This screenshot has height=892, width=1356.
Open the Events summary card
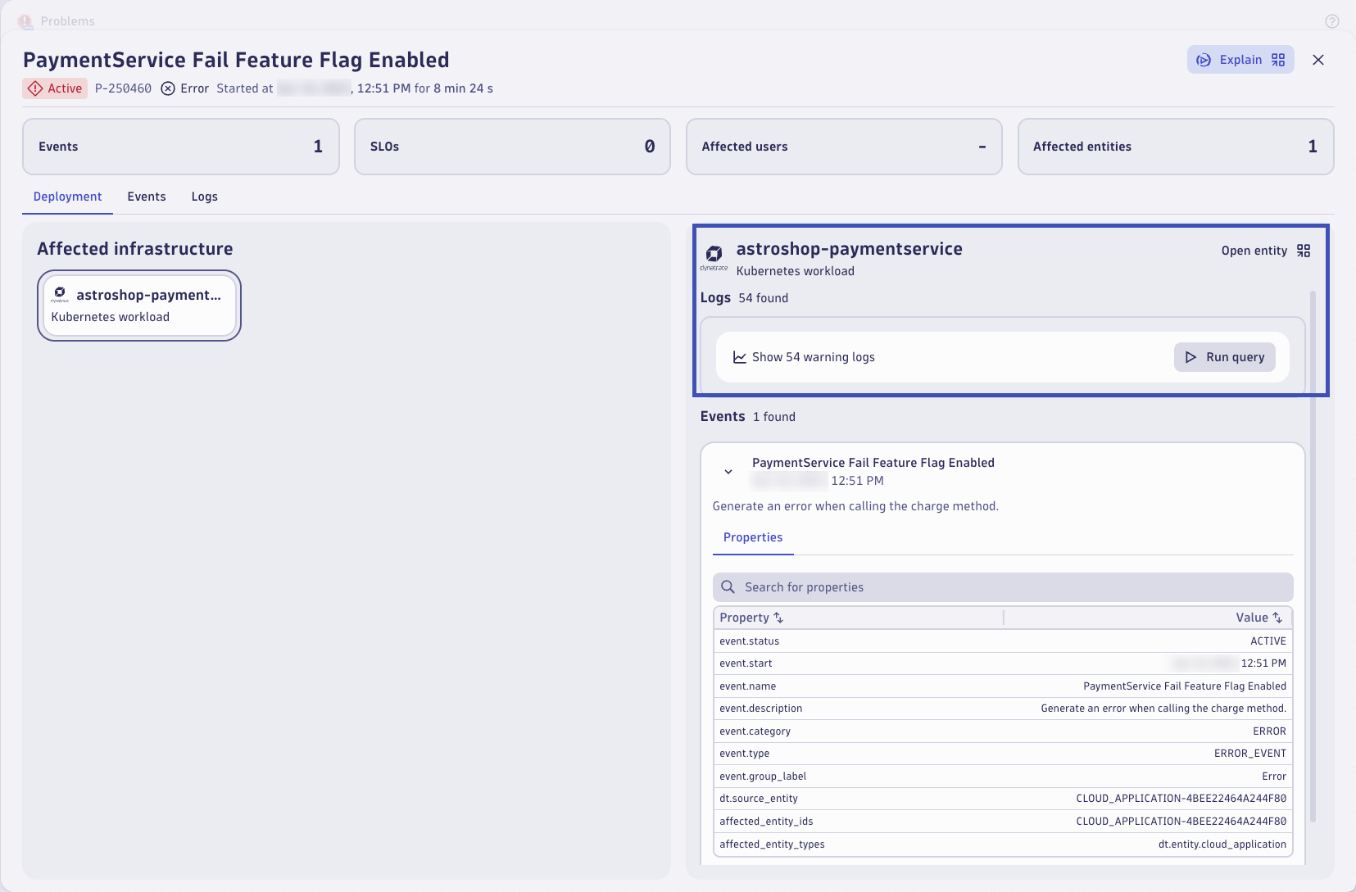point(181,147)
